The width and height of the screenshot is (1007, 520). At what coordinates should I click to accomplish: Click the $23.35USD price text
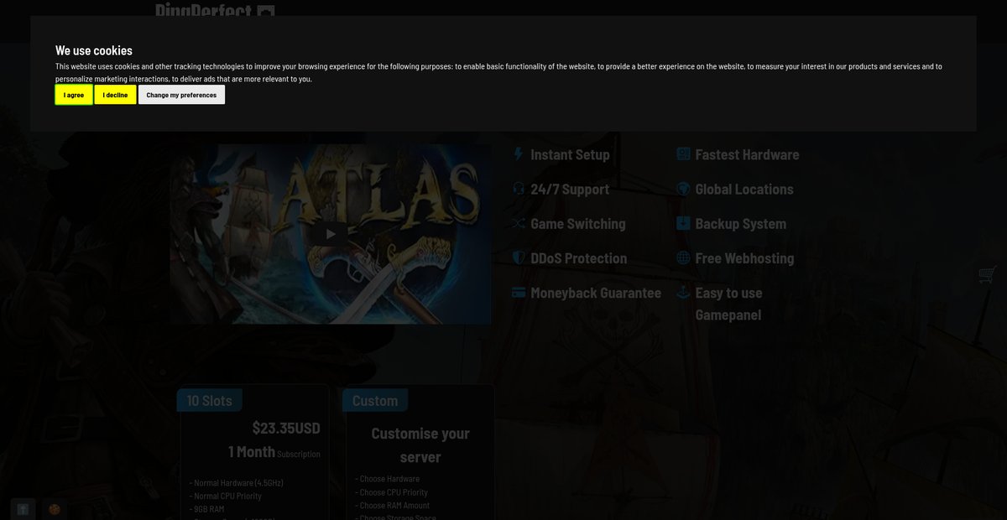pyautogui.click(x=286, y=428)
